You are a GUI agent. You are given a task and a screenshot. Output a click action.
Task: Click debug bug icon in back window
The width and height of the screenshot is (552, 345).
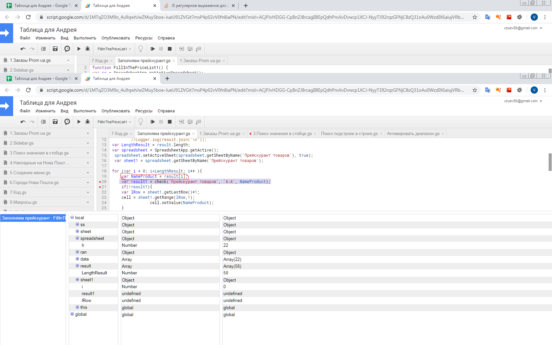coord(87,49)
